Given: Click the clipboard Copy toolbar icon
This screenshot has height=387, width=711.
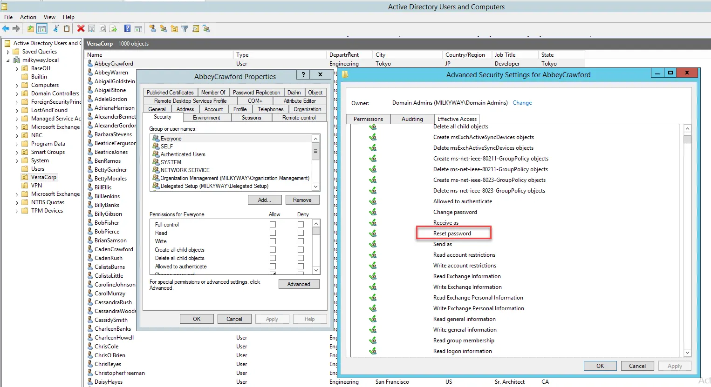Looking at the screenshot, I should [x=67, y=29].
